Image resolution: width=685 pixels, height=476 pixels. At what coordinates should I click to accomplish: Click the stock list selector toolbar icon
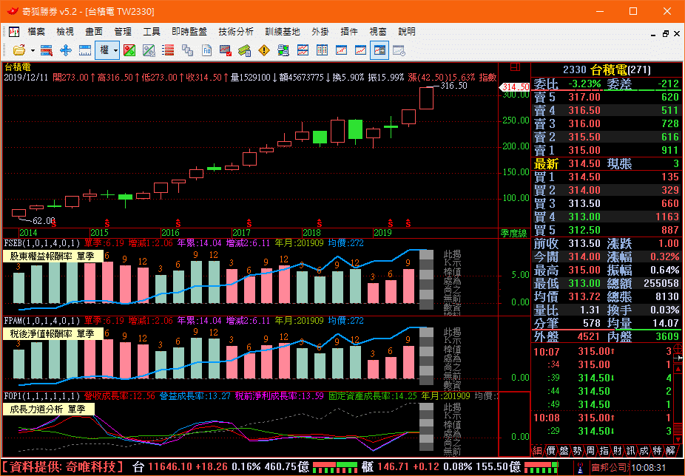[47, 51]
